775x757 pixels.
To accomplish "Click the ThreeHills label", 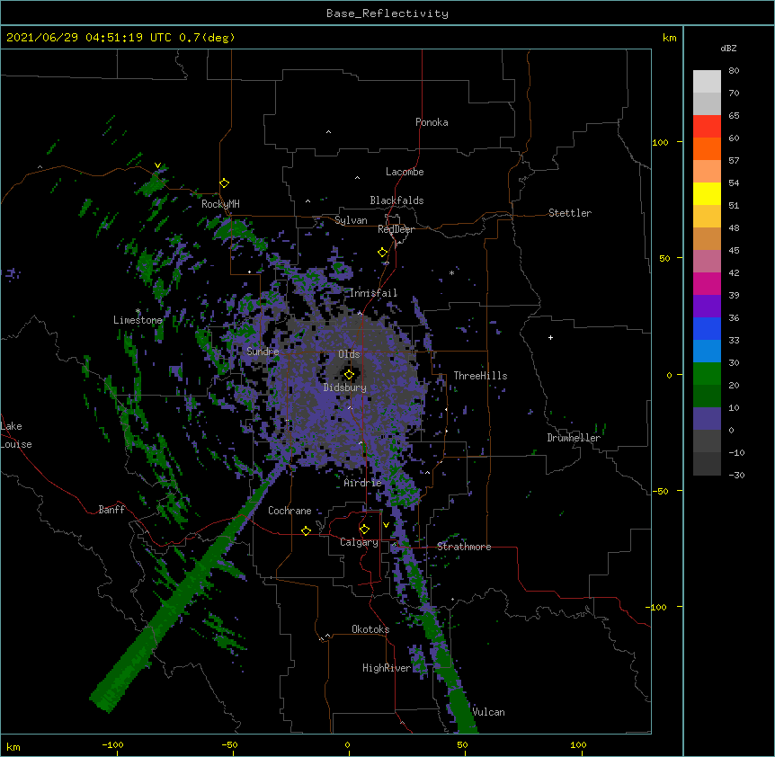I will 480,376.
